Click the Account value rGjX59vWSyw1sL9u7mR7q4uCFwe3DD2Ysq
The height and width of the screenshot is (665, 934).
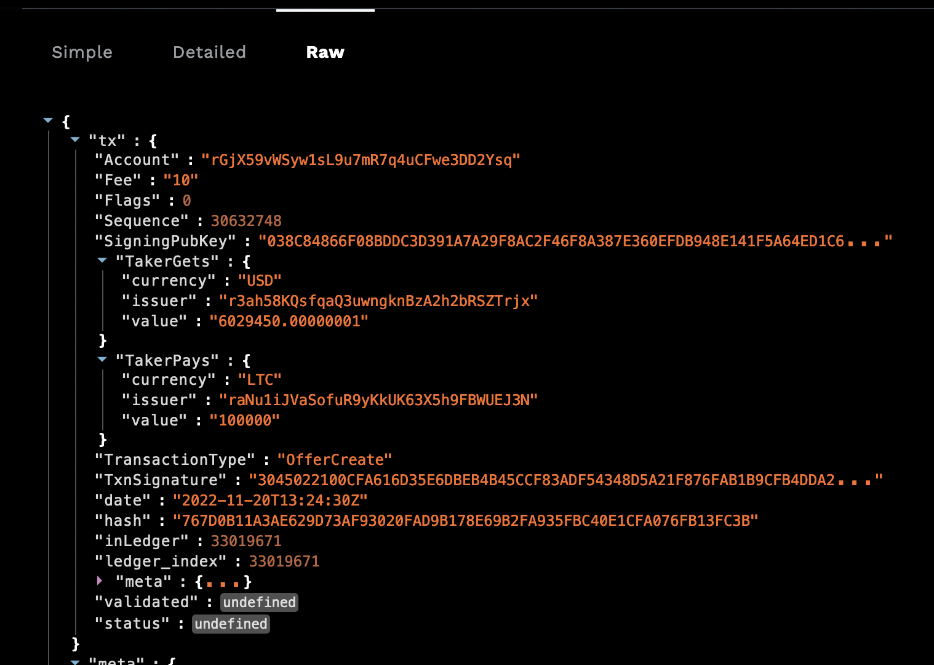click(361, 160)
